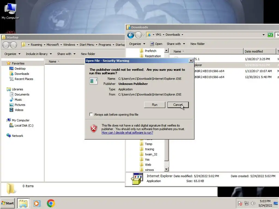
Task: Cancel the security warning dialog
Action: click(178, 105)
